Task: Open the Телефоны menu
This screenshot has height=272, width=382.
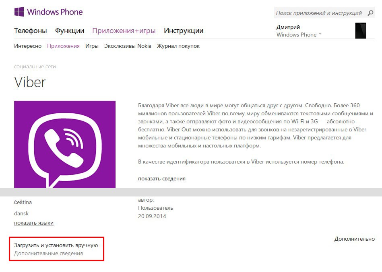Action: [x=31, y=31]
